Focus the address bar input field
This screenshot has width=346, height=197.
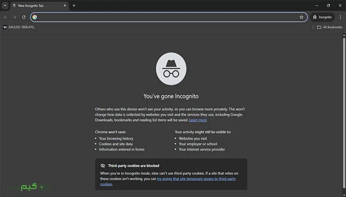pyautogui.click(x=163, y=17)
